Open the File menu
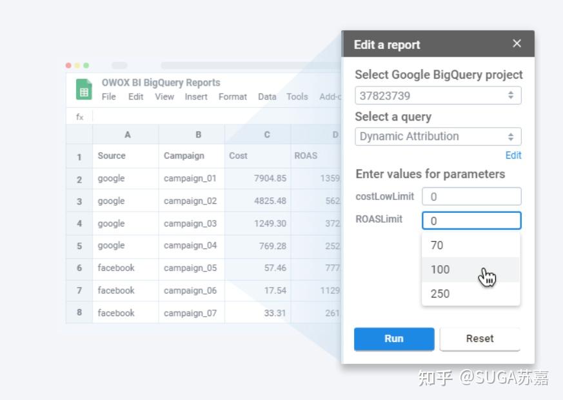563x400 pixels. [x=108, y=97]
